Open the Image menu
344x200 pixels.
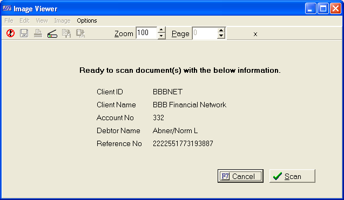(x=62, y=20)
